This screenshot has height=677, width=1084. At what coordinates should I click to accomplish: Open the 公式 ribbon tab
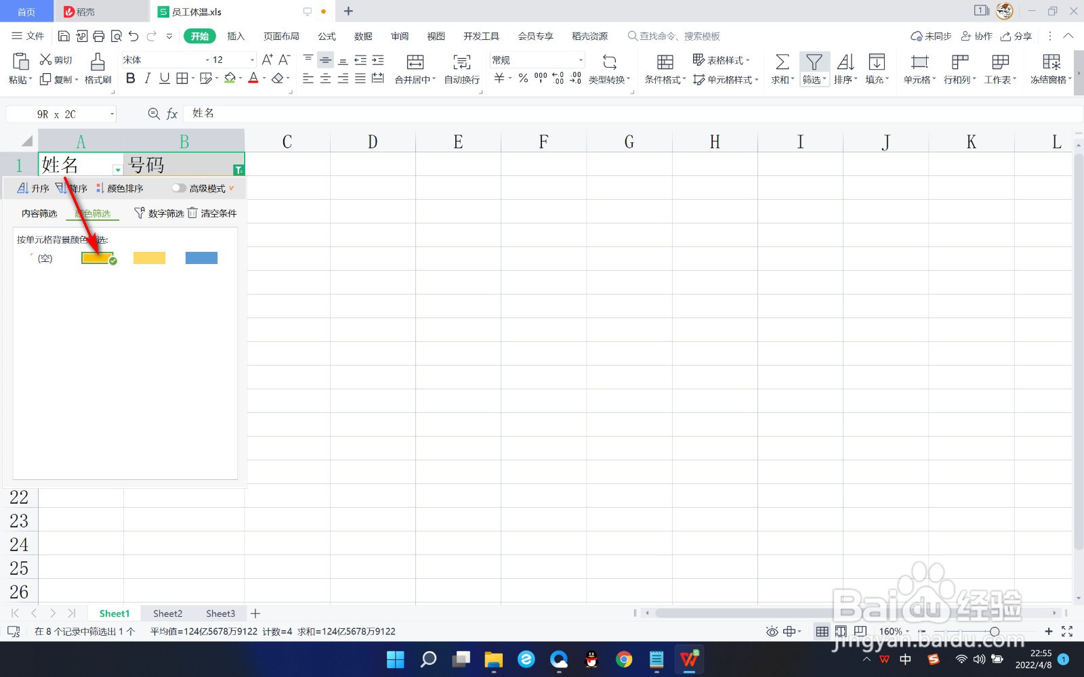tap(327, 36)
